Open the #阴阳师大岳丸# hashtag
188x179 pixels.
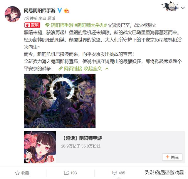click(x=91, y=25)
